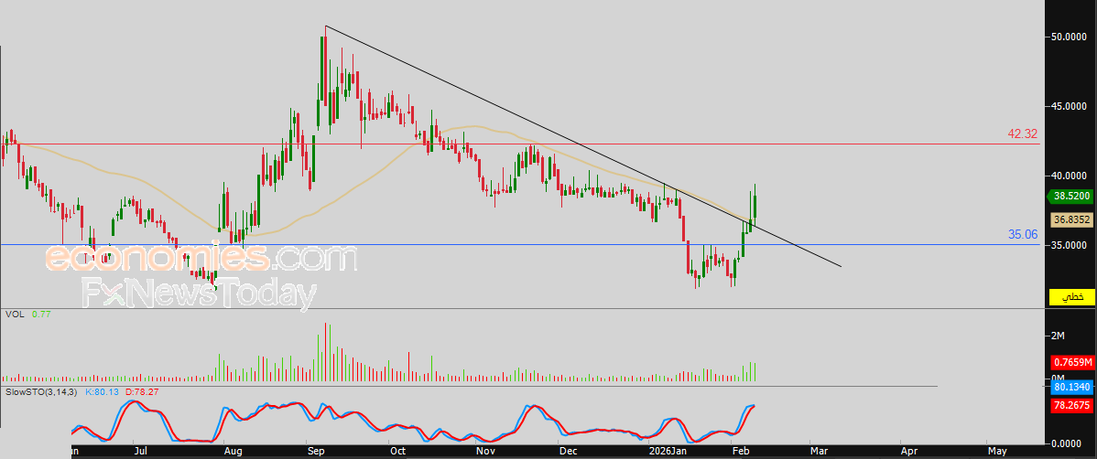Click the Feb date axis label
The width and height of the screenshot is (1097, 459).
coord(740,452)
